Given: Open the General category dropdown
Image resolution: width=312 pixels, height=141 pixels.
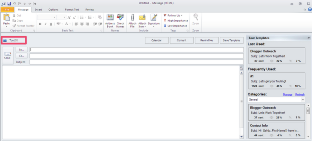Looking at the screenshot, I should 277,100.
